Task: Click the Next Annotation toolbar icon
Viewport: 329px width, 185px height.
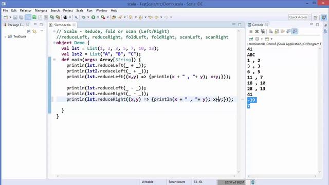Action: point(131,17)
